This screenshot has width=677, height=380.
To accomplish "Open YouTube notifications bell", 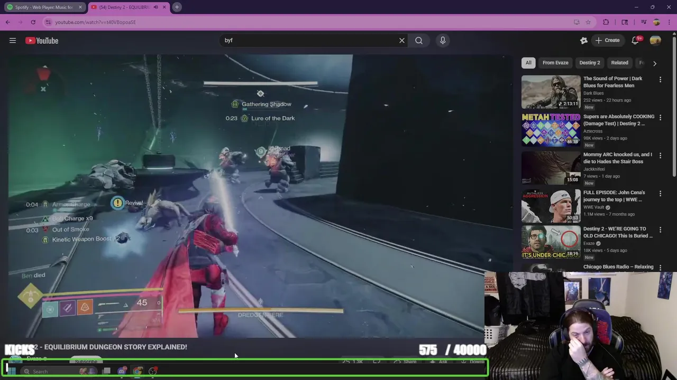I will tap(636, 40).
